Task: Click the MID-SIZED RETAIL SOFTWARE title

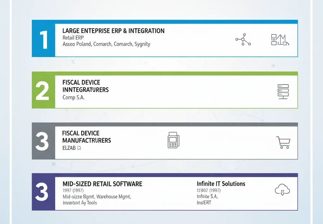Action: tap(102, 184)
